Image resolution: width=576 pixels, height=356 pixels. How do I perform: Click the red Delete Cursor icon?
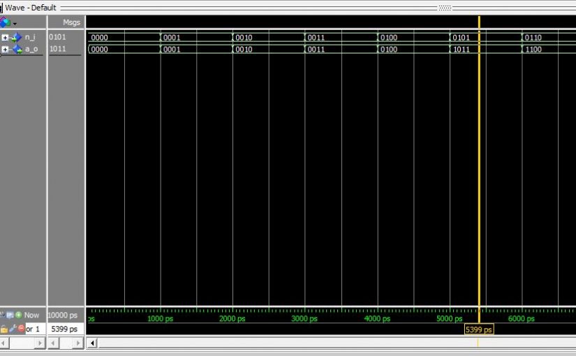click(22, 329)
